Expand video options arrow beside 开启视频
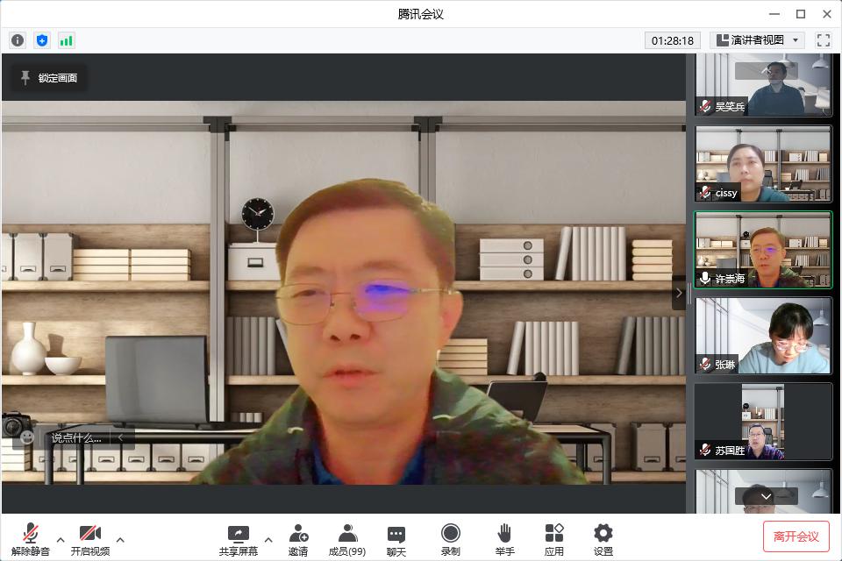Image resolution: width=842 pixels, height=561 pixels. (x=120, y=539)
